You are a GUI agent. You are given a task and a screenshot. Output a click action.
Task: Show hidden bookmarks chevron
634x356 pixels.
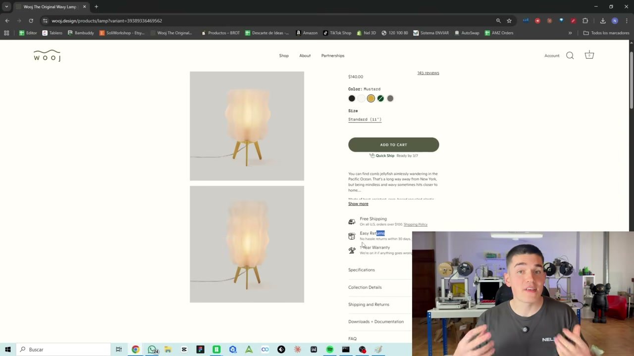[x=570, y=33]
